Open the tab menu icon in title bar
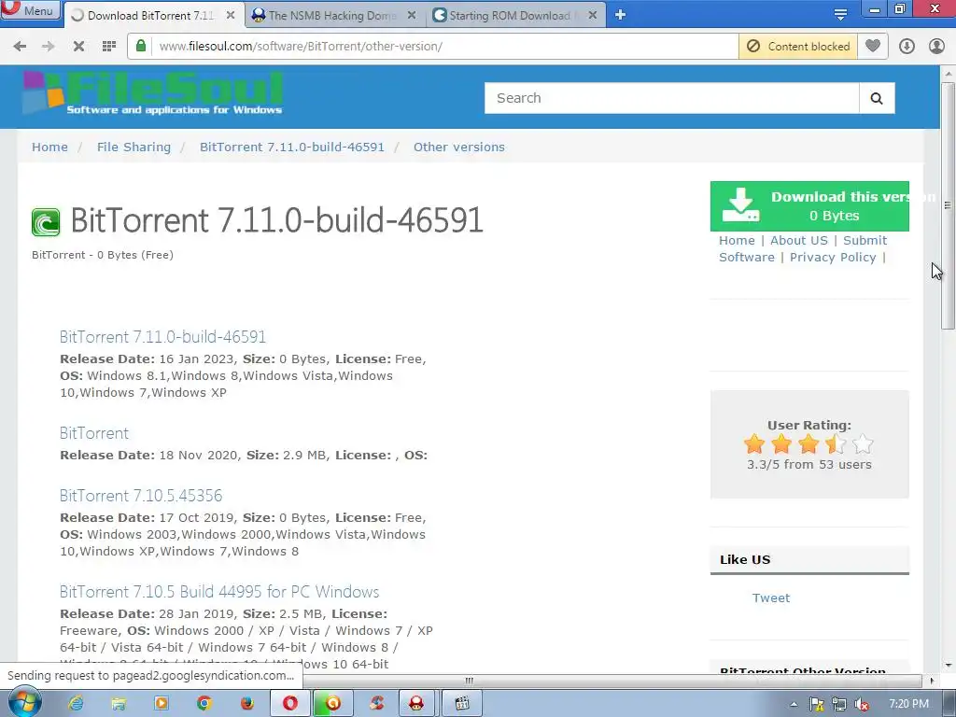 840,15
